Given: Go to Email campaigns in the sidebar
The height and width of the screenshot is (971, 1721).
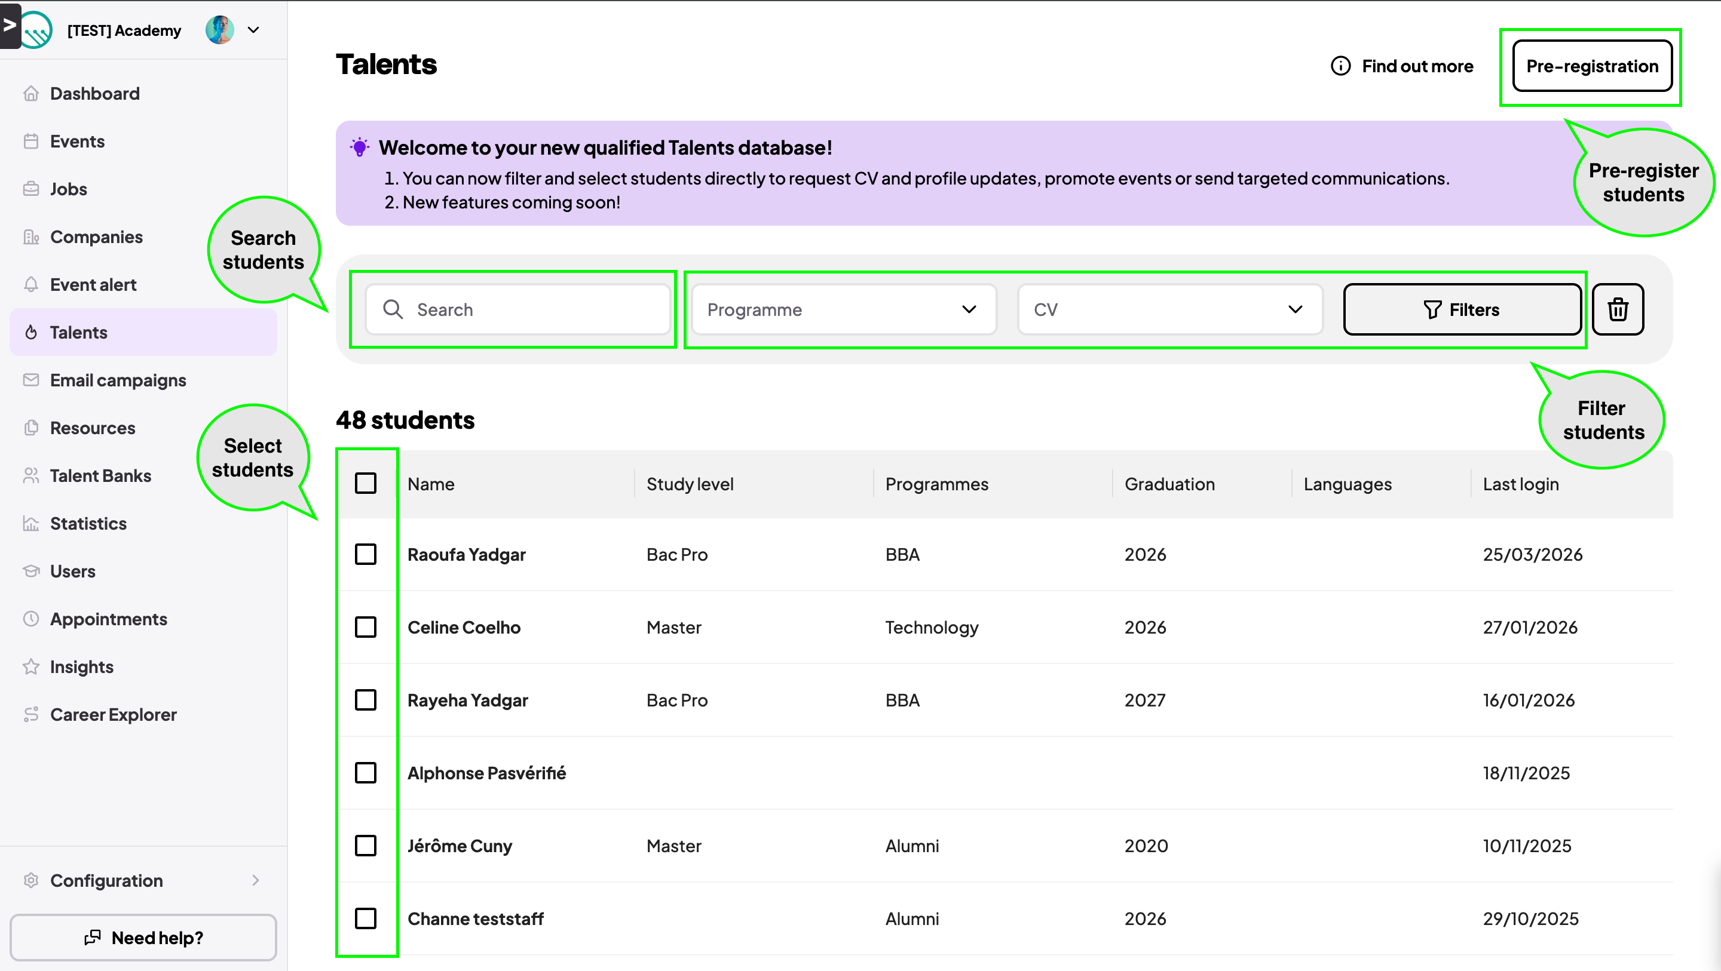Looking at the screenshot, I should [x=118, y=380].
